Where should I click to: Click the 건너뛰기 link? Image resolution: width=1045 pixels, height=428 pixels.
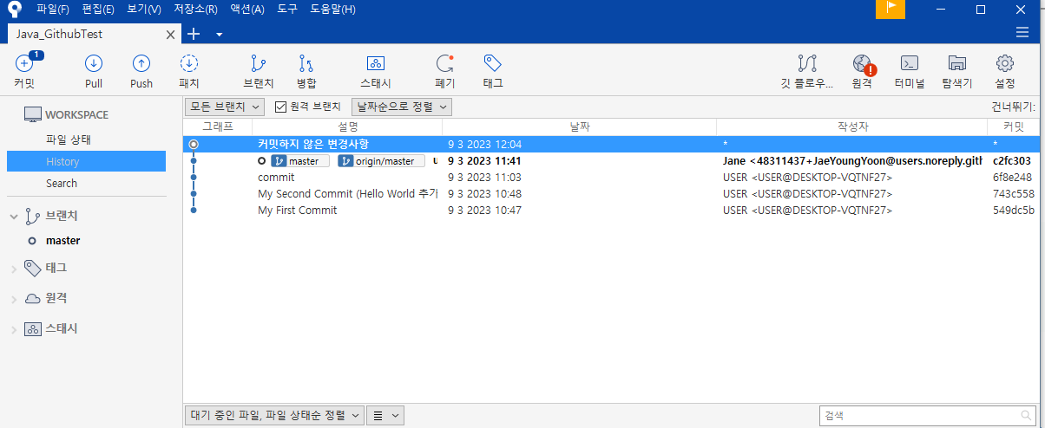click(1014, 107)
